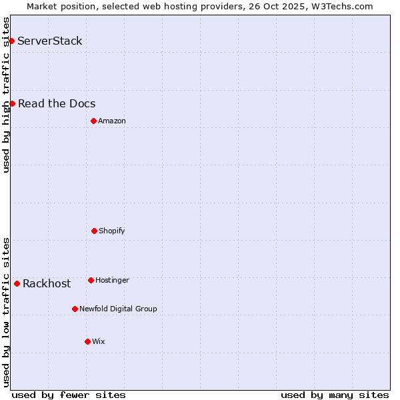Viewport: 400px width, 400px height.
Task: Click the Newfold Digital Group label
Action: pos(118,309)
